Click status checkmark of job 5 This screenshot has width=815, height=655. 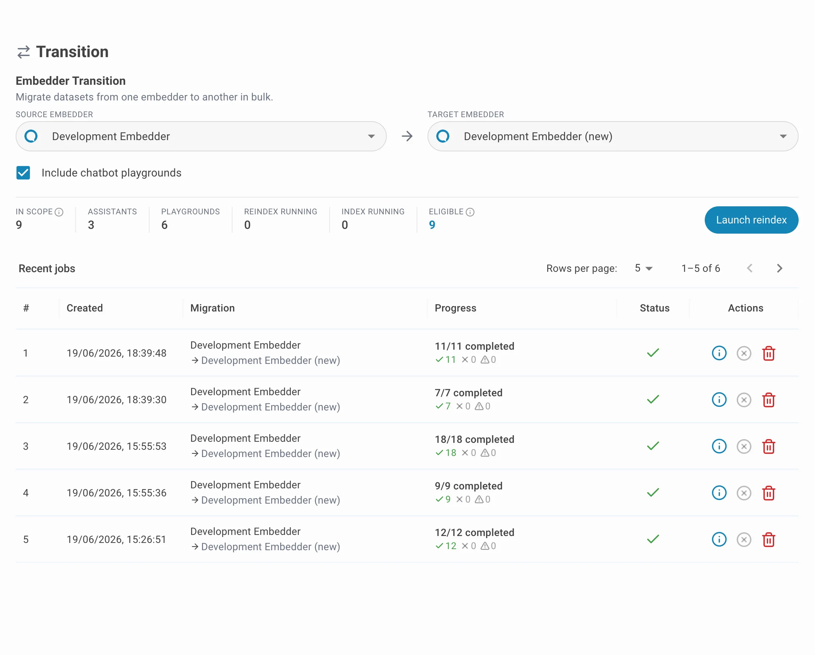tap(653, 539)
